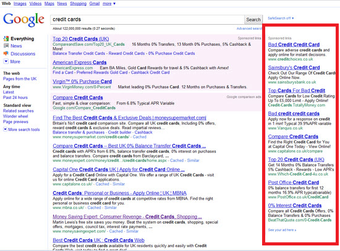Open 'Capital One Credit Cards UK' result
Screen dimensions: 340x251
(119, 169)
